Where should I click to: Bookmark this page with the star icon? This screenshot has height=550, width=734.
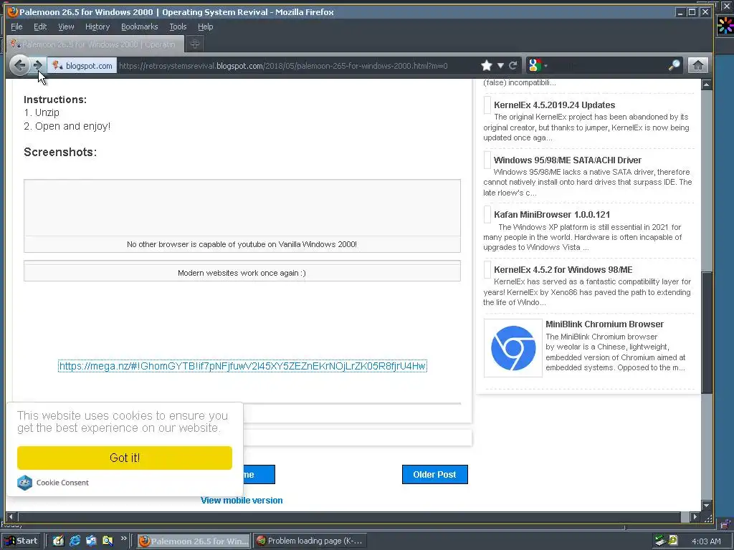tap(487, 65)
